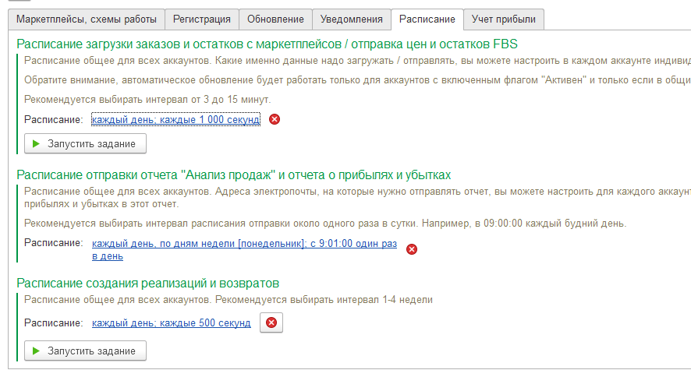
Task: Click heading "Расписание отправки отчета Анализ продаж"
Action: coord(233,174)
